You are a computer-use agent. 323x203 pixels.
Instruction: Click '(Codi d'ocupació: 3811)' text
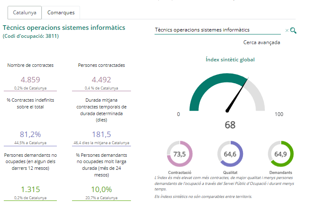[31, 36]
